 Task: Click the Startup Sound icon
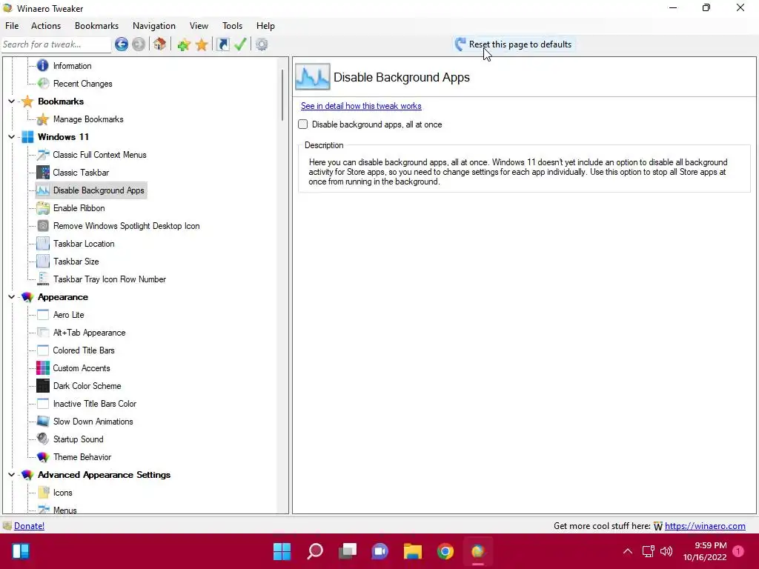coord(43,439)
